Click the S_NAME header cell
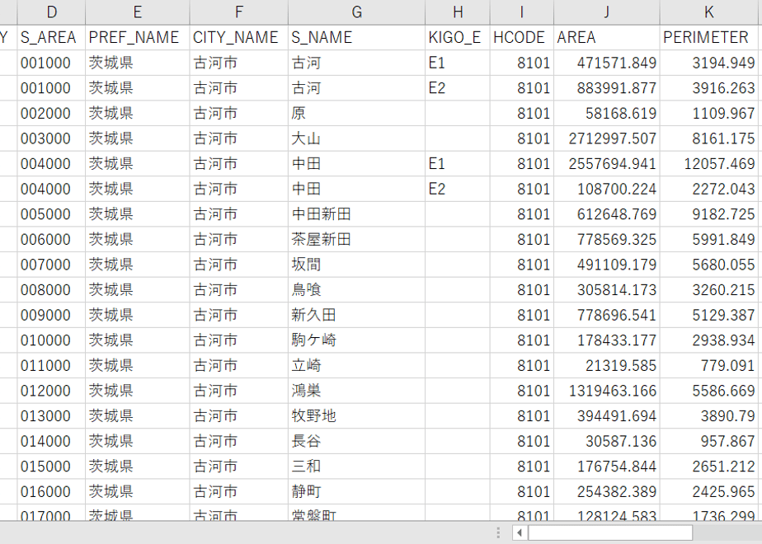Image resolution: width=762 pixels, height=544 pixels. [x=357, y=37]
